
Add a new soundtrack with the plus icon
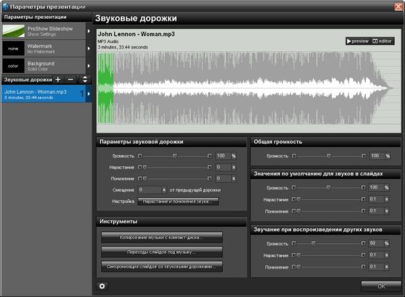(58, 80)
